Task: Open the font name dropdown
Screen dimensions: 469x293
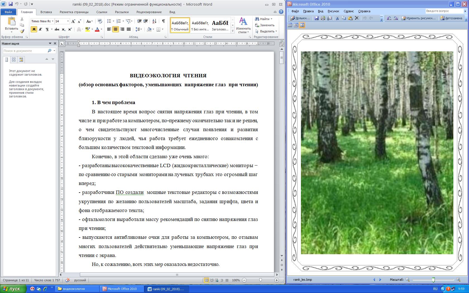Action: click(52, 21)
